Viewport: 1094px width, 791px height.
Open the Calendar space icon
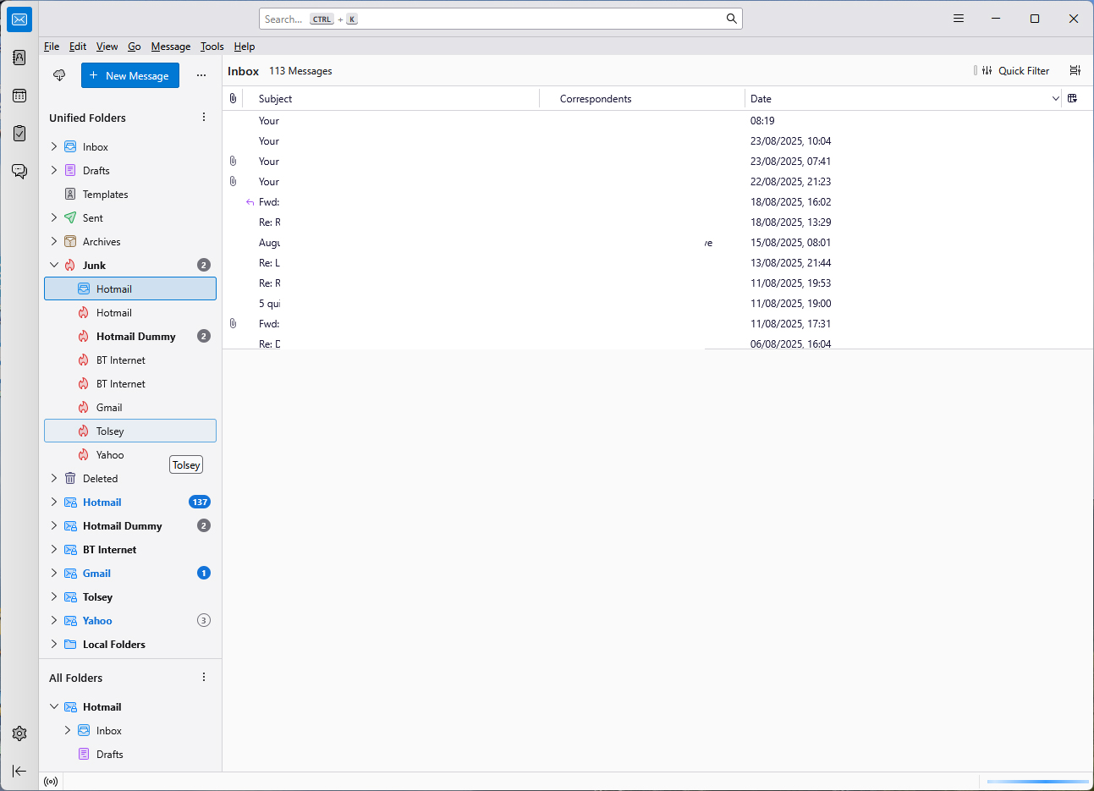click(x=19, y=96)
